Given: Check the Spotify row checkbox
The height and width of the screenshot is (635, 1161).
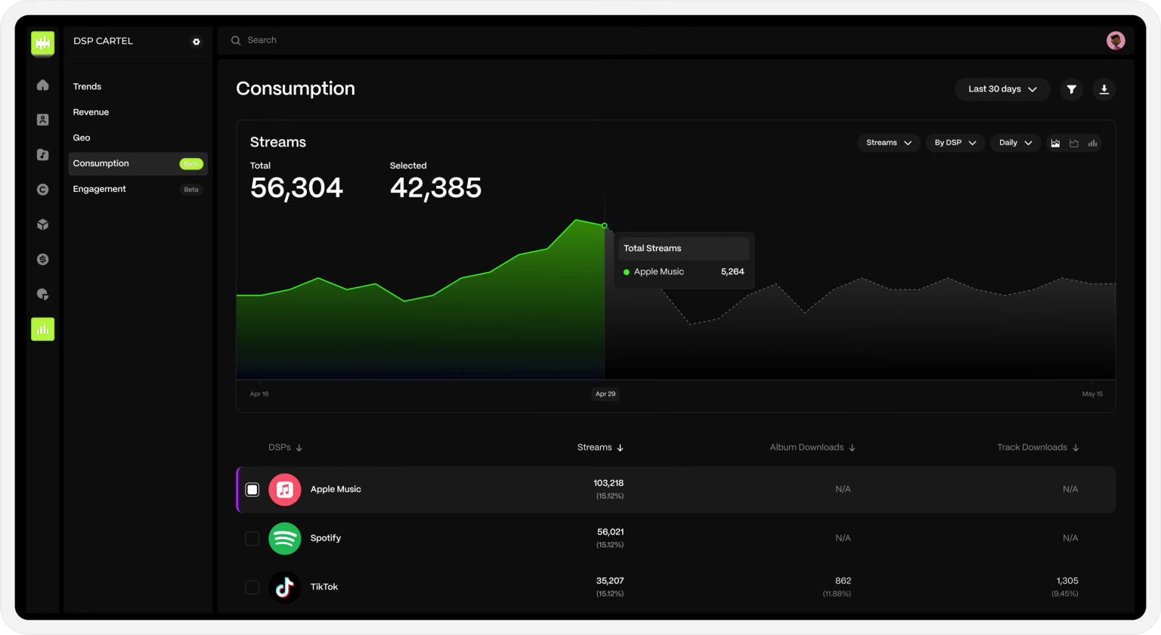Looking at the screenshot, I should tap(252, 538).
